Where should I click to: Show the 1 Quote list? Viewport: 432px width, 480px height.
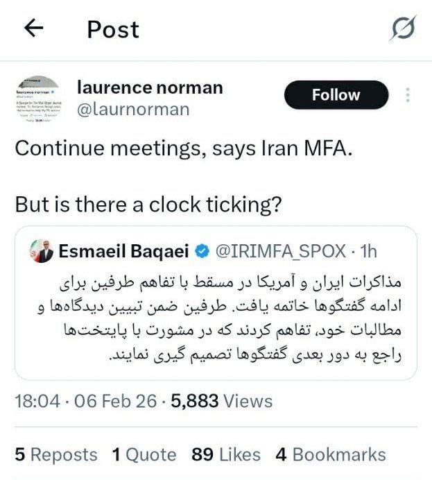(x=144, y=455)
